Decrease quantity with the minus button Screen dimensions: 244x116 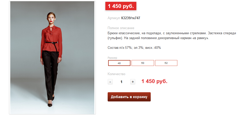click(x=110, y=82)
